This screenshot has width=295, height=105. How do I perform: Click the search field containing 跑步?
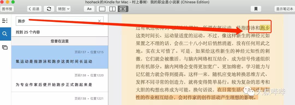click(60, 21)
